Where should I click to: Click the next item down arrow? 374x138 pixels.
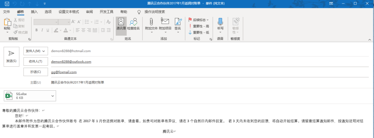37,3
